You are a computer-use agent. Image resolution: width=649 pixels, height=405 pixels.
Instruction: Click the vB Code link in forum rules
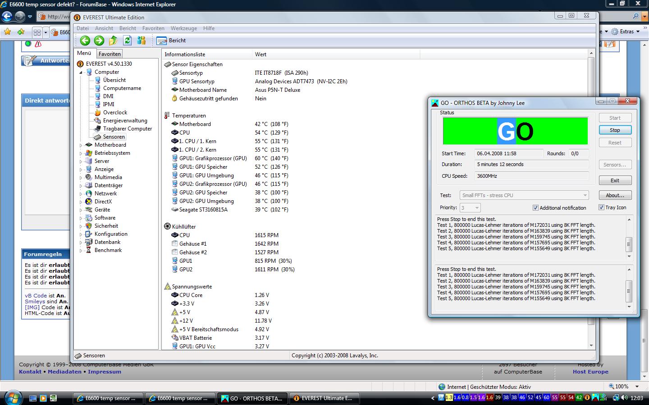point(36,296)
